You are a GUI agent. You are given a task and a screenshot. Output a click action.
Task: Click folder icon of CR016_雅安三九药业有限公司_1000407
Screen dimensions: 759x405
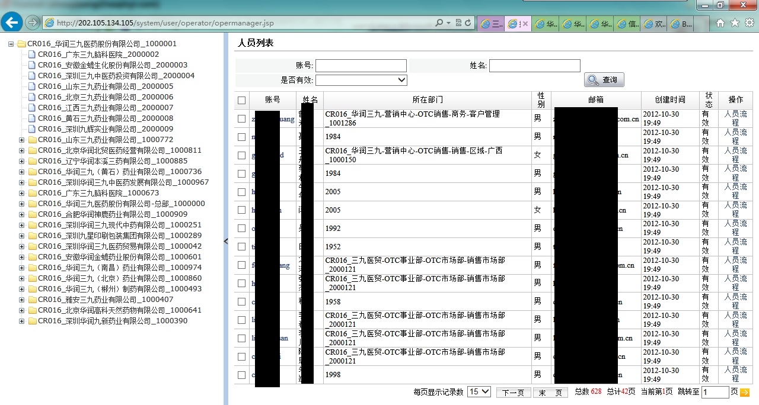coord(32,300)
